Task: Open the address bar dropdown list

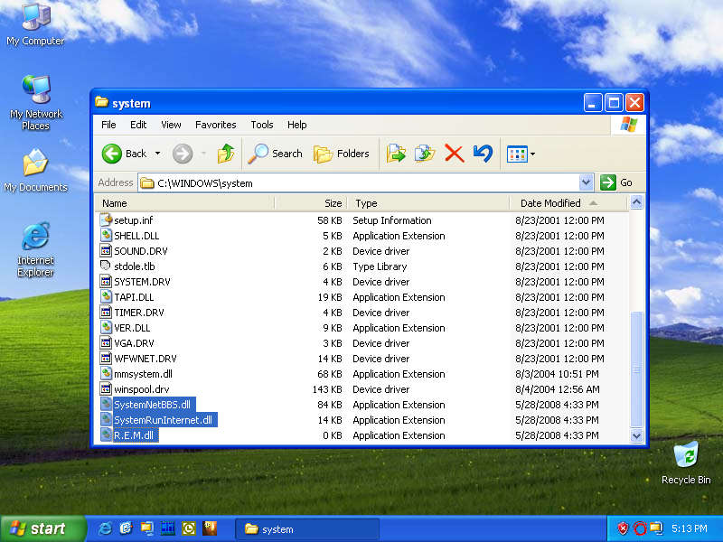Action: click(x=586, y=182)
